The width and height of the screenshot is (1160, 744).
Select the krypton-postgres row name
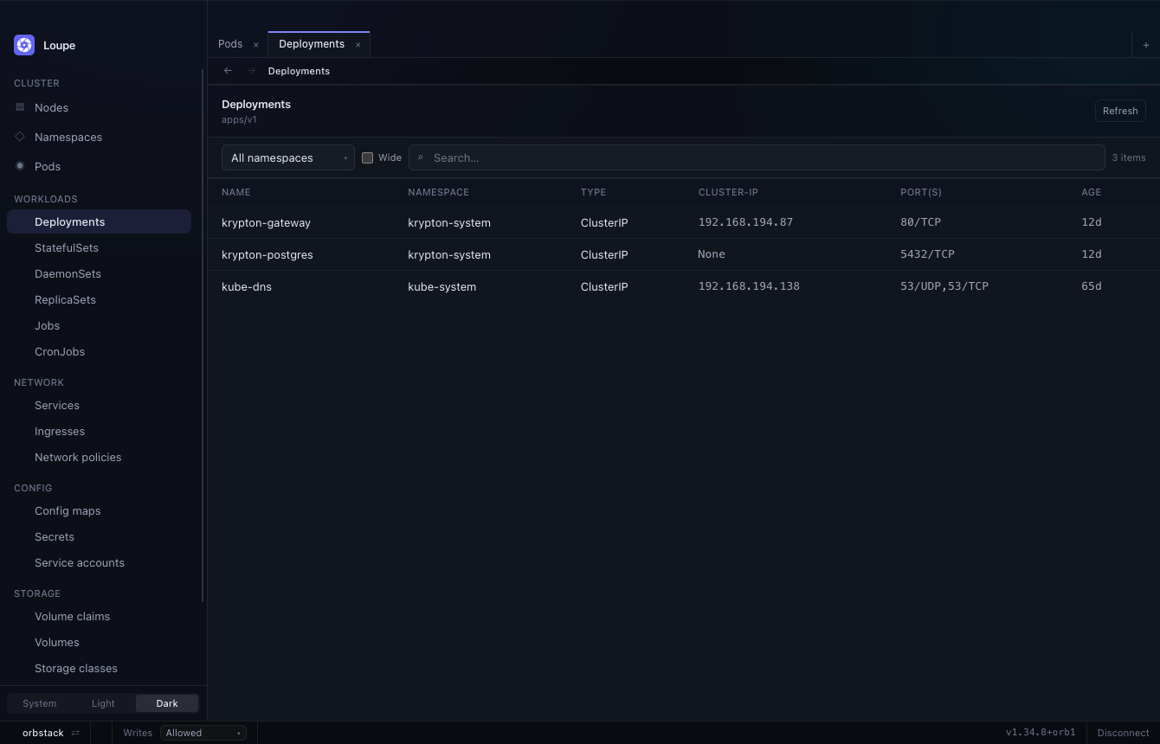(x=267, y=254)
